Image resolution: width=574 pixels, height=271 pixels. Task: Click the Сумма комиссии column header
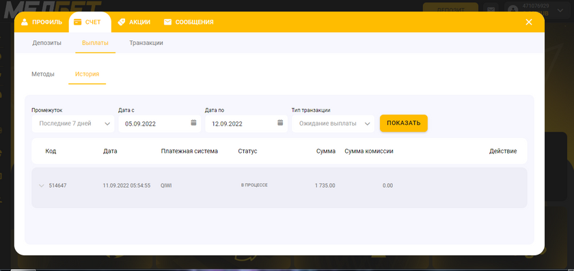(369, 151)
